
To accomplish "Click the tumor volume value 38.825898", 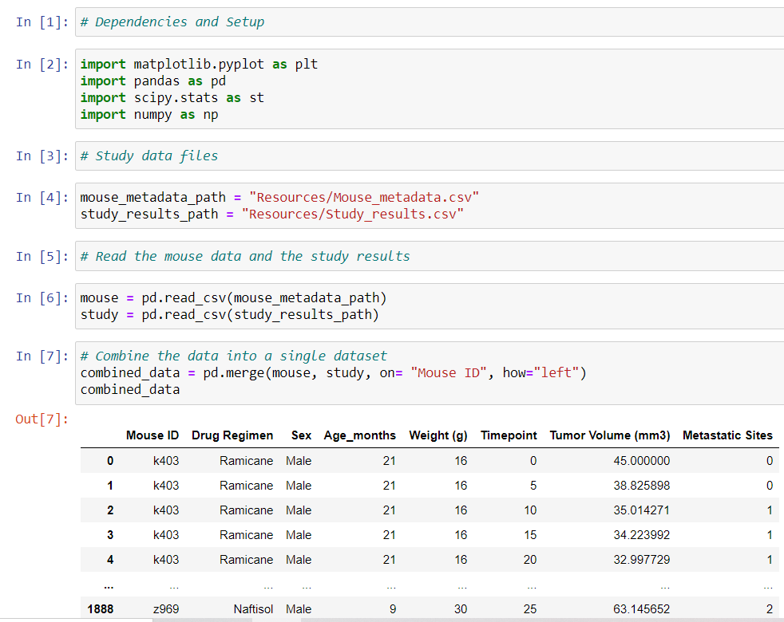I will (642, 486).
